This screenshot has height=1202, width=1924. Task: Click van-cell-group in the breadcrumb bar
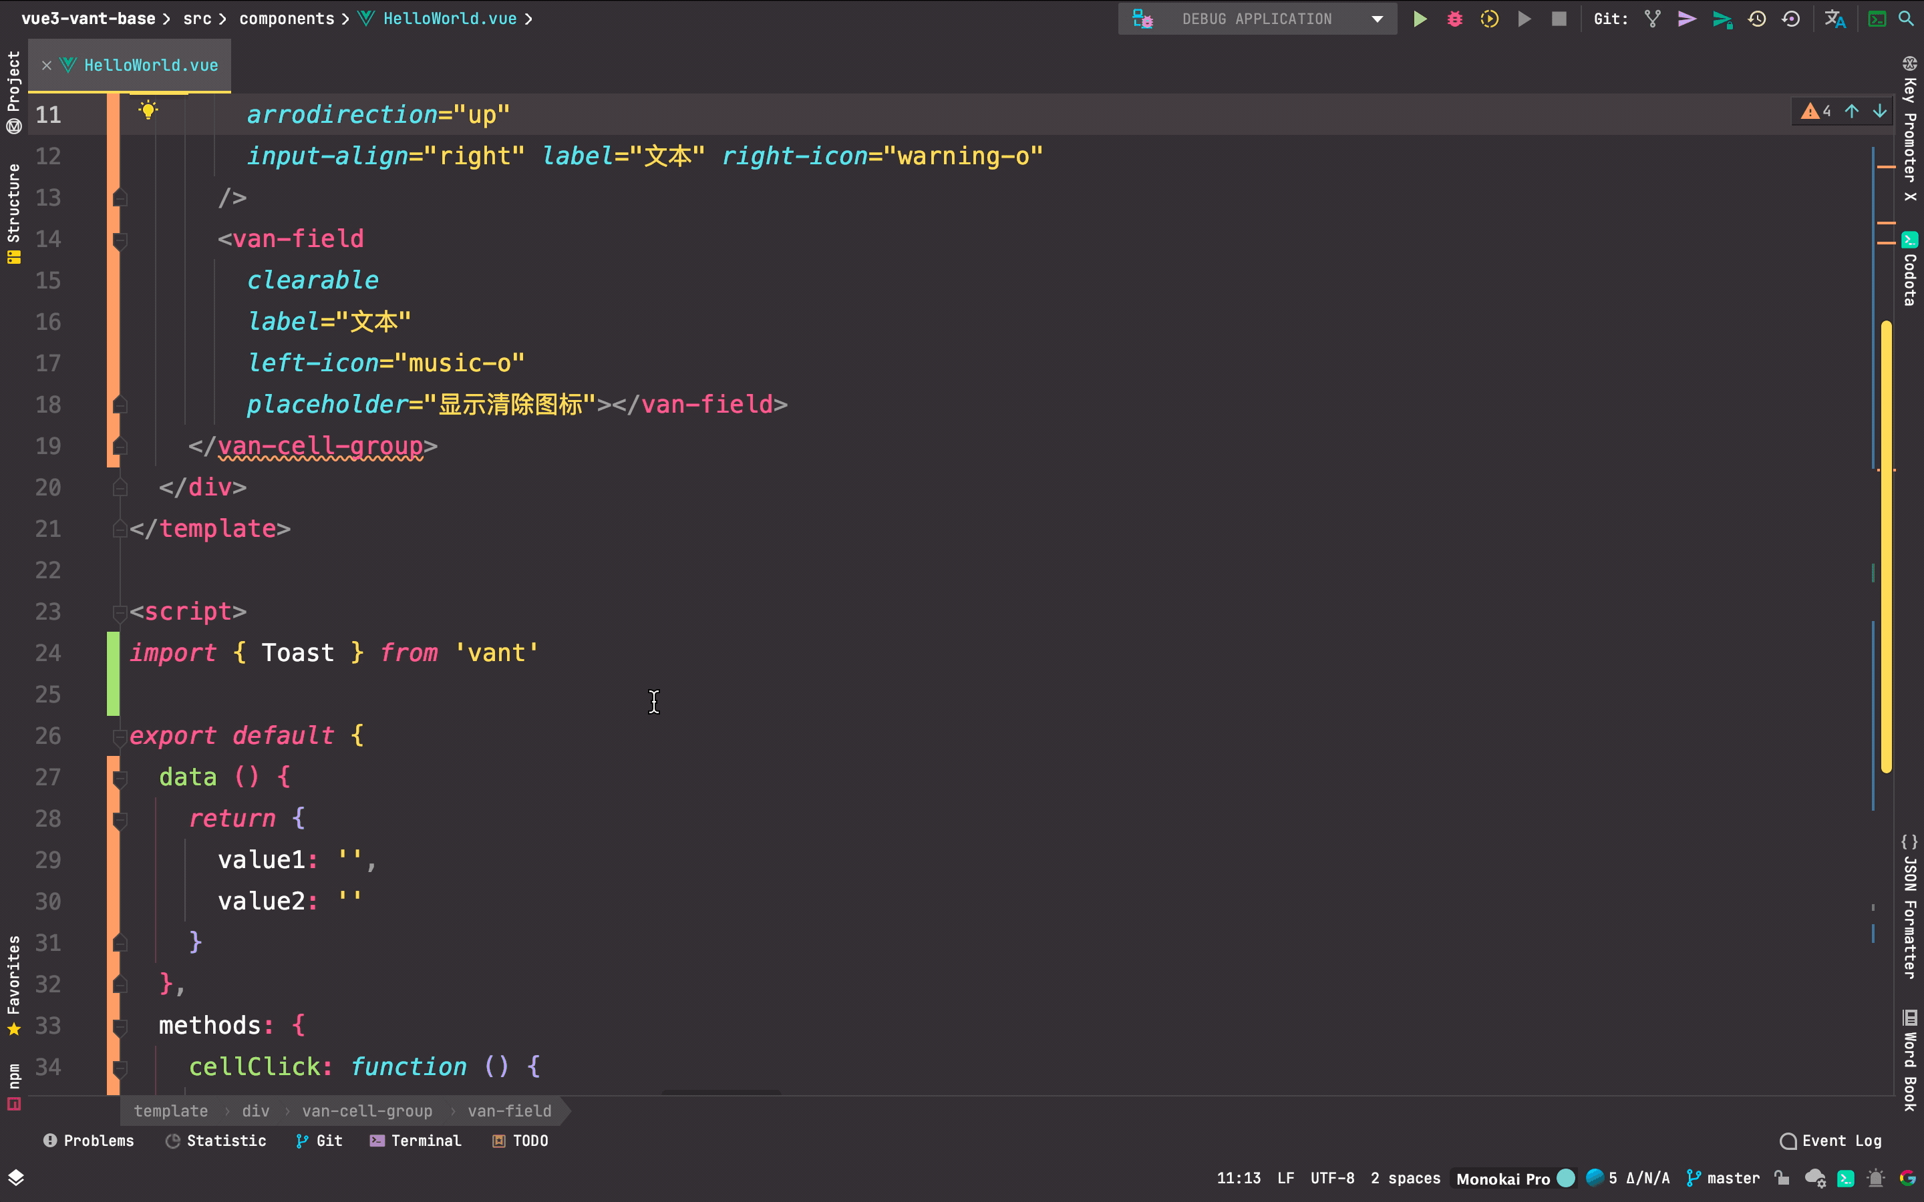pos(367,1111)
